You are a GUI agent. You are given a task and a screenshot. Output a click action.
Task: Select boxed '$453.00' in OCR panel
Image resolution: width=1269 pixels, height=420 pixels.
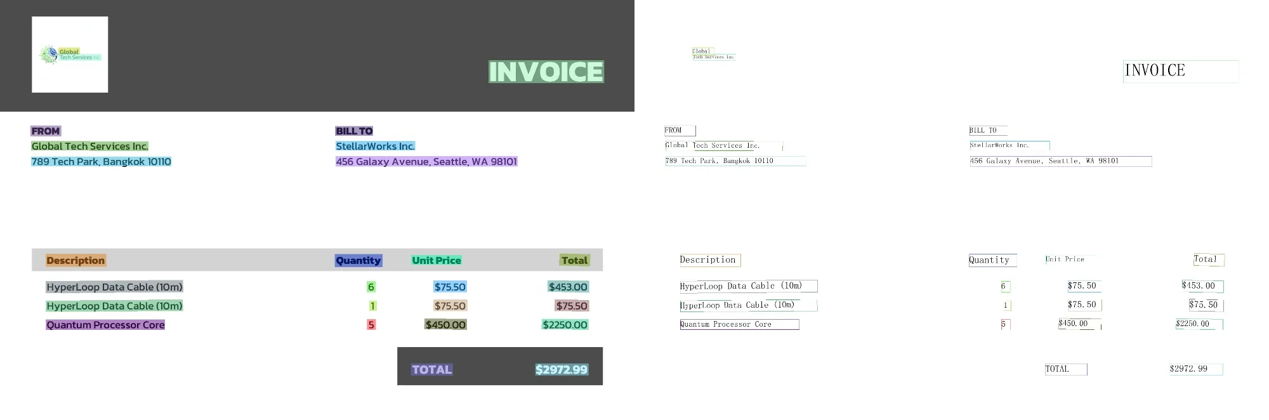[1202, 286]
